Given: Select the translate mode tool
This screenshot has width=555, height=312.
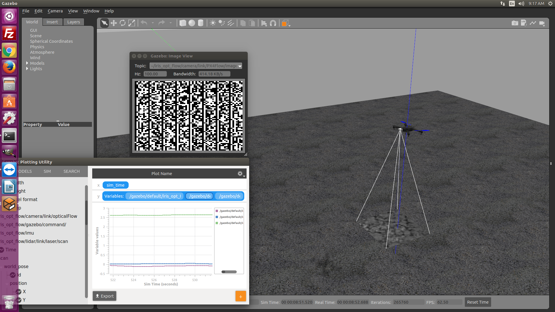Looking at the screenshot, I should (x=114, y=23).
